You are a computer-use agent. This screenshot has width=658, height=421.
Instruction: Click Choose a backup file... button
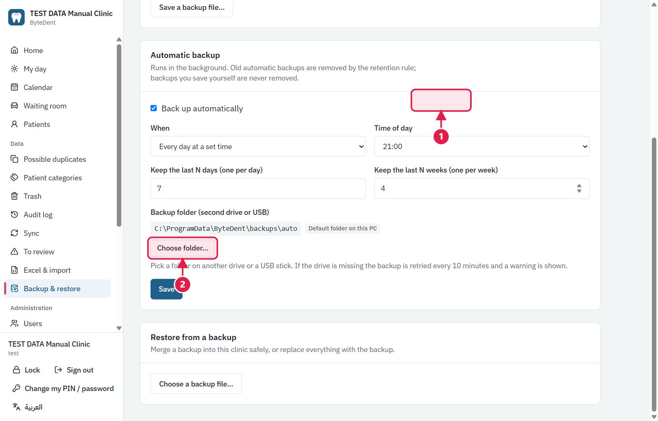point(196,384)
